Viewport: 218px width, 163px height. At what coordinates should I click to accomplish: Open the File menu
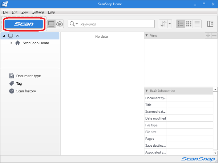point(5,12)
